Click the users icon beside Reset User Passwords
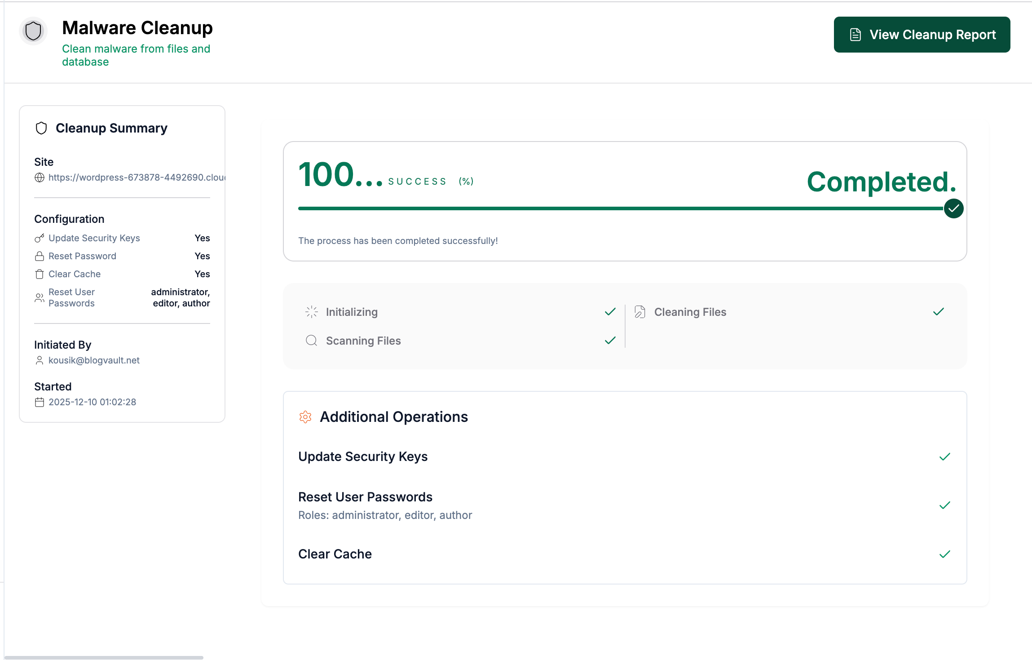This screenshot has width=1032, height=660. (x=39, y=297)
